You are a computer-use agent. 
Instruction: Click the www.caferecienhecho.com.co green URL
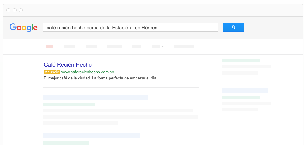click(87, 72)
